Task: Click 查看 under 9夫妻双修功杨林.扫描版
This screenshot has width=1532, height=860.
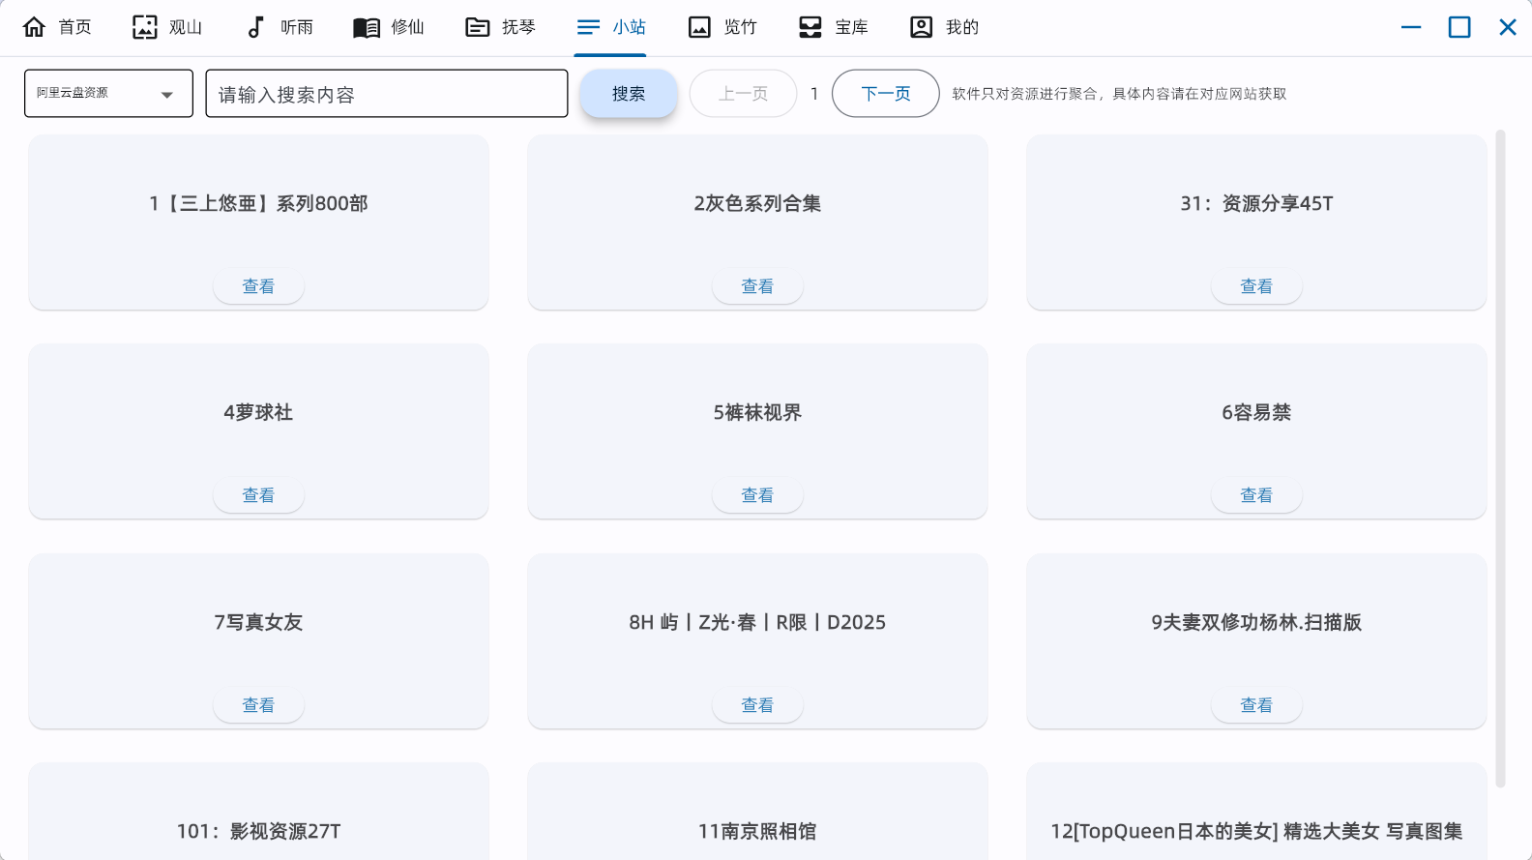Action: [x=1256, y=705]
